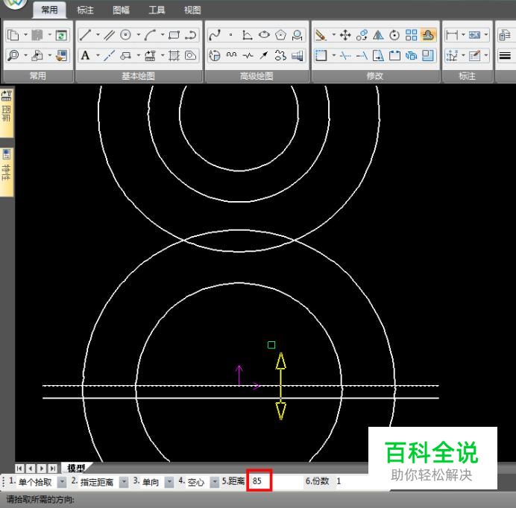
Task: Expand the 指定距离 option dropdown
Action: [124, 482]
